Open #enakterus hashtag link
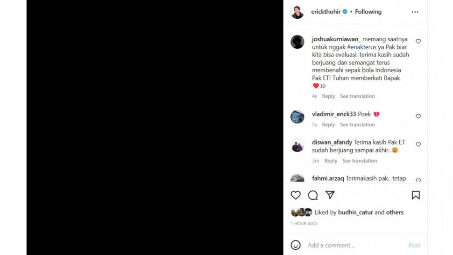453x255 pixels. click(x=361, y=47)
